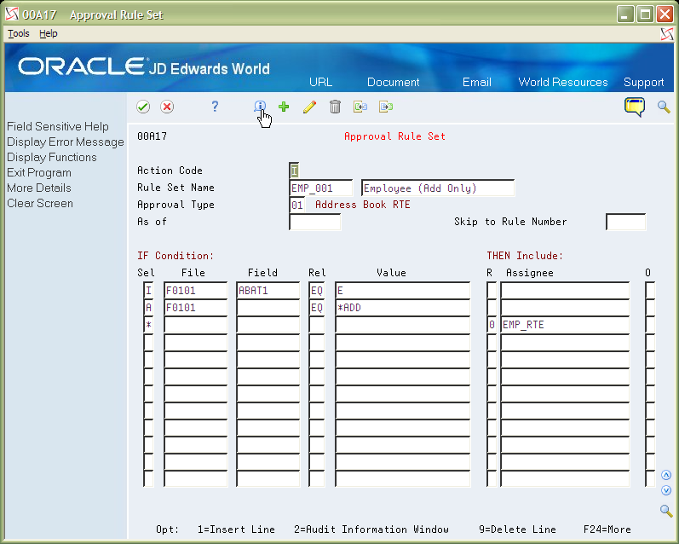Click the 9=Delete Line option text
Viewport: 679px width, 544px height.
pos(517,530)
